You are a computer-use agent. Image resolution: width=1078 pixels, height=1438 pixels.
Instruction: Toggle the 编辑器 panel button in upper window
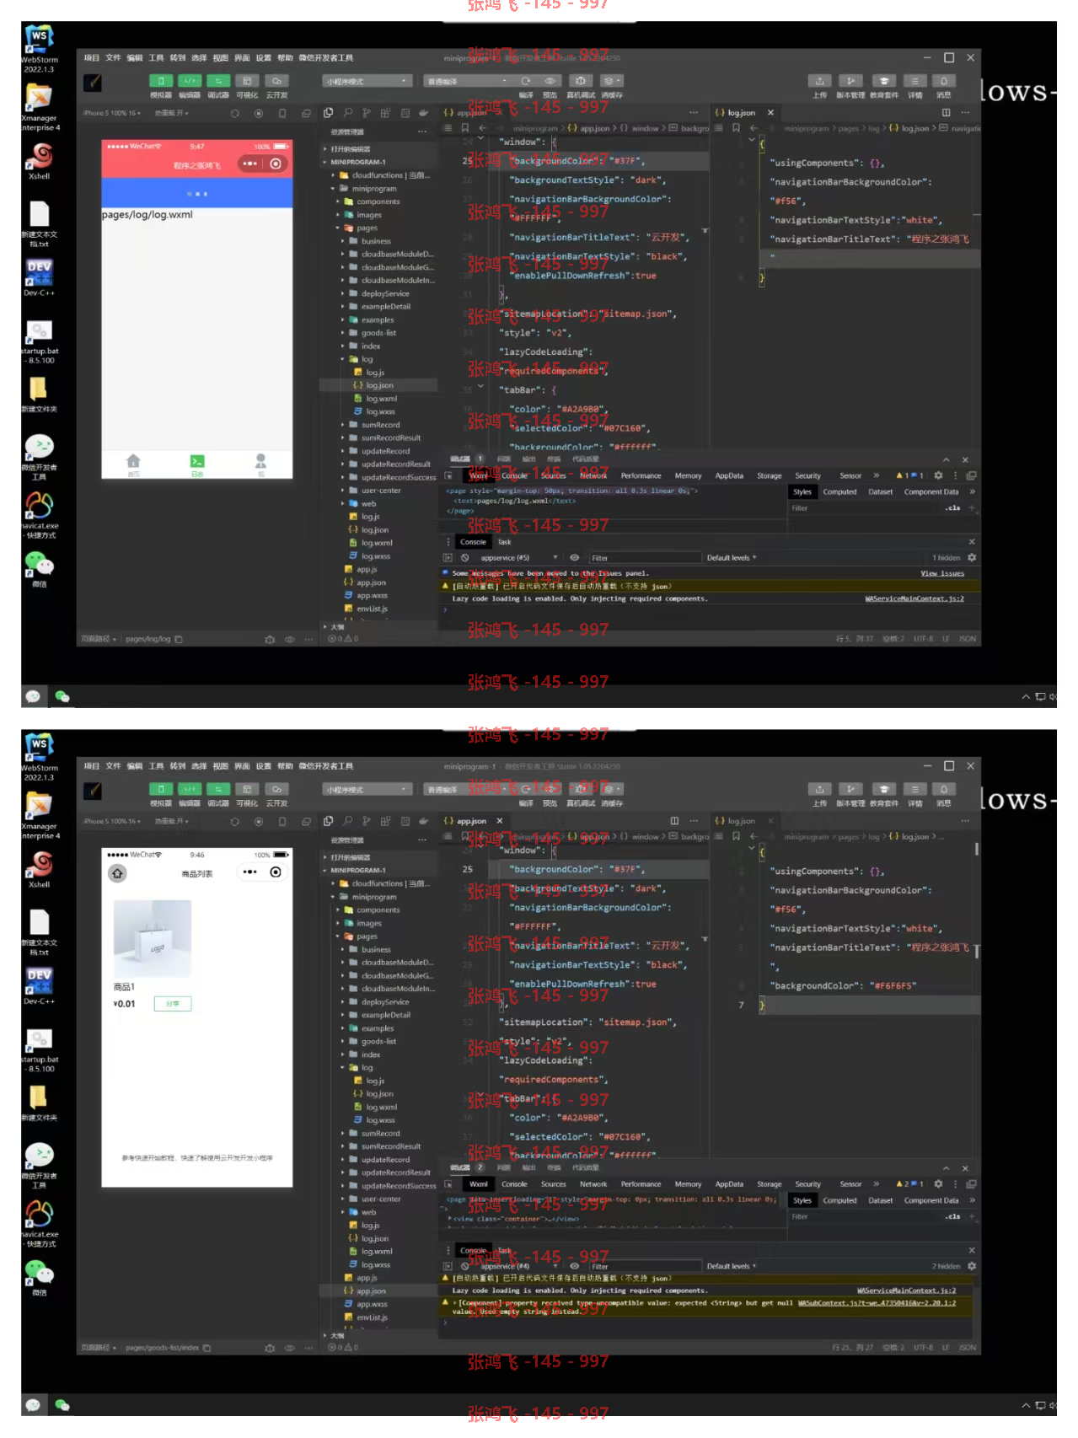(190, 81)
